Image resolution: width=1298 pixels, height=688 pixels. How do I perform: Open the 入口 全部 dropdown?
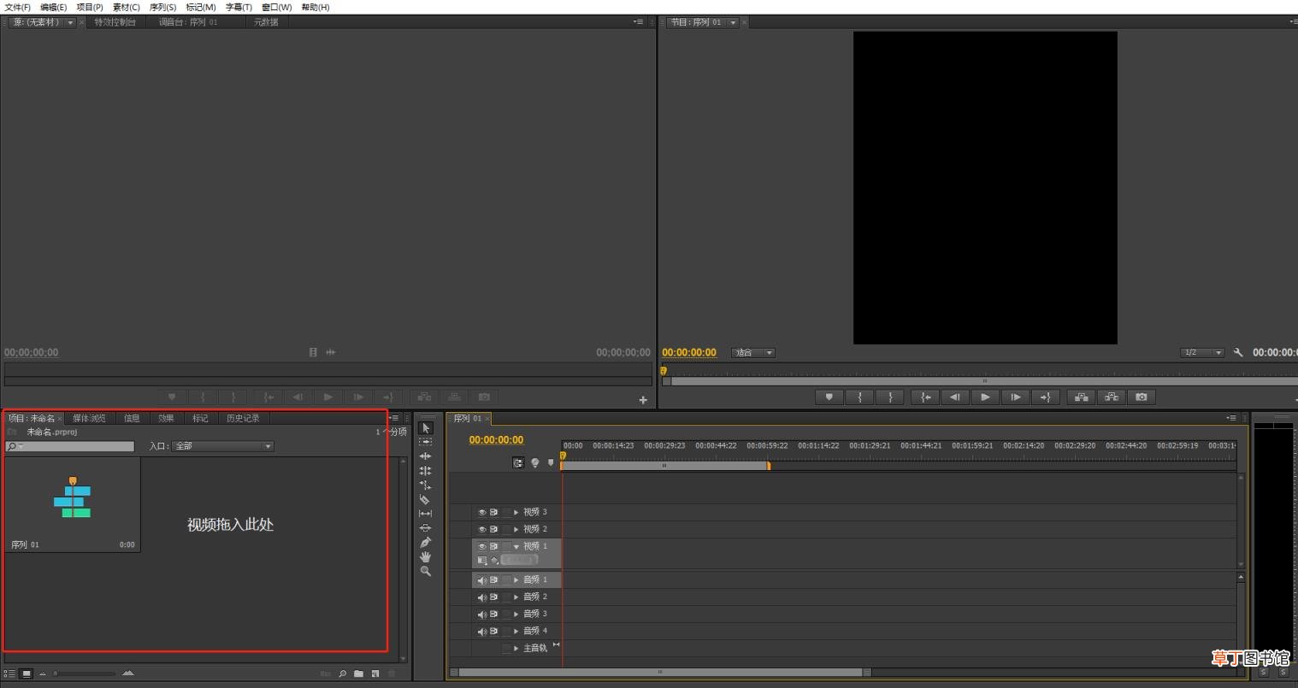pyautogui.click(x=223, y=446)
